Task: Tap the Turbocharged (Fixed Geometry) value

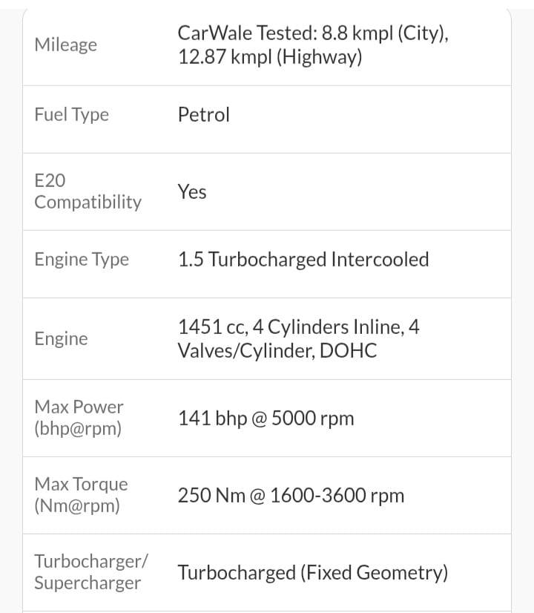Action: click(312, 572)
